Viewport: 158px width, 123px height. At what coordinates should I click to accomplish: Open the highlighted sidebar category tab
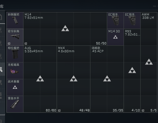click(x=2, y=69)
